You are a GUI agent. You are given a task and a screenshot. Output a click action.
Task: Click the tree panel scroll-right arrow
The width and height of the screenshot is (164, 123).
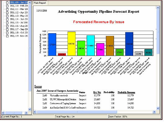[26, 113]
